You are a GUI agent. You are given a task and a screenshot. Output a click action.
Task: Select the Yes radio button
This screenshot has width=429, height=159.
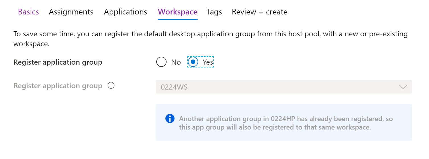click(193, 62)
